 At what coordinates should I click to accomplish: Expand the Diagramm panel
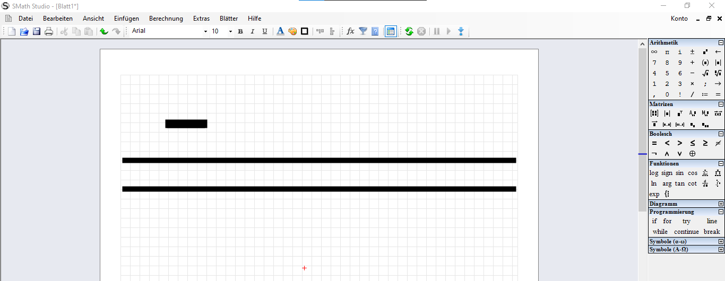(x=721, y=204)
